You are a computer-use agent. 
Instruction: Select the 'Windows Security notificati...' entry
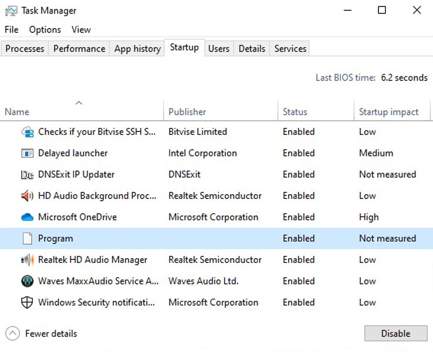96,302
